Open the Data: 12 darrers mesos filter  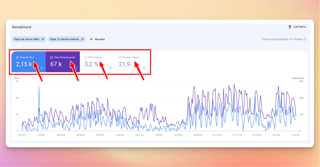(64, 39)
